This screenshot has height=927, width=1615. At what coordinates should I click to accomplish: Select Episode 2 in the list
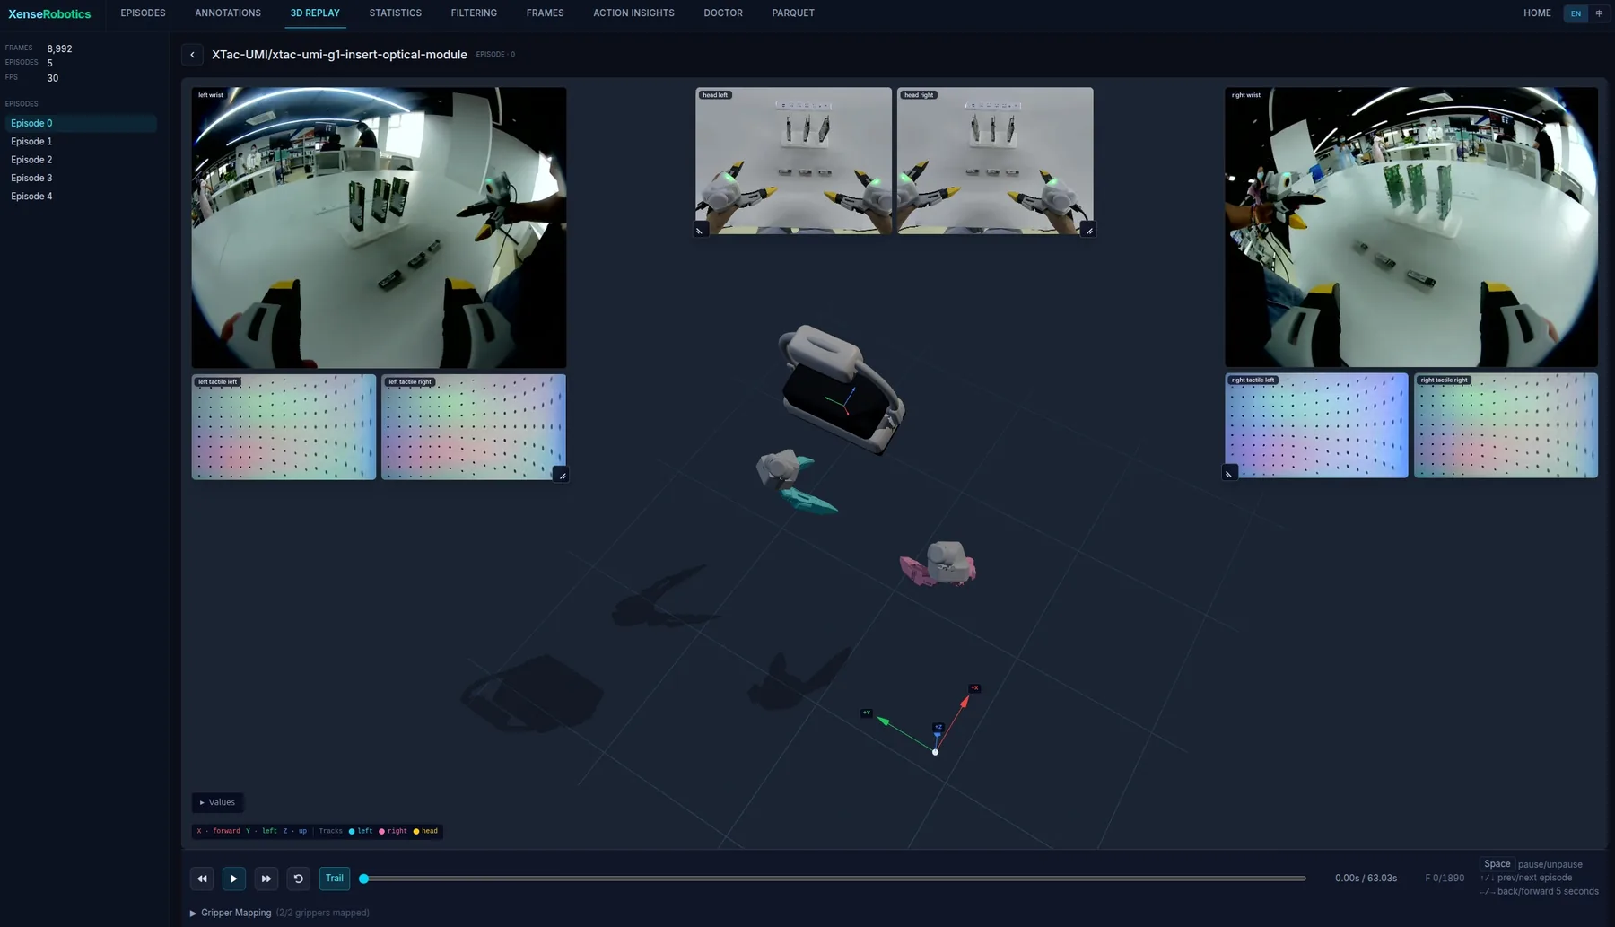[81, 160]
